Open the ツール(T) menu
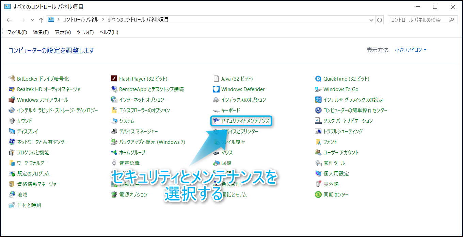The image size is (463, 237). tap(85, 32)
